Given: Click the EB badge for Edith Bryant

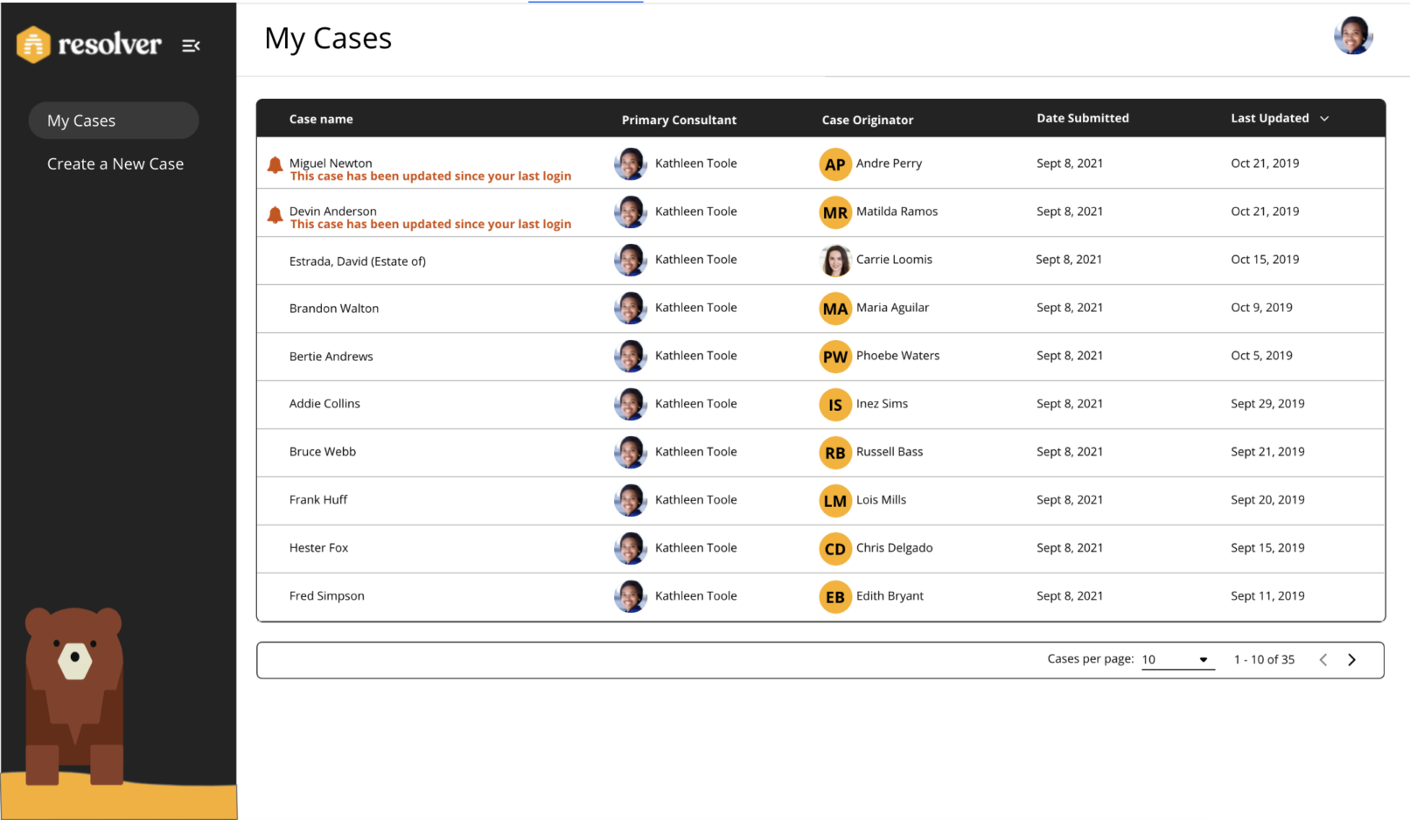Looking at the screenshot, I should (x=834, y=597).
